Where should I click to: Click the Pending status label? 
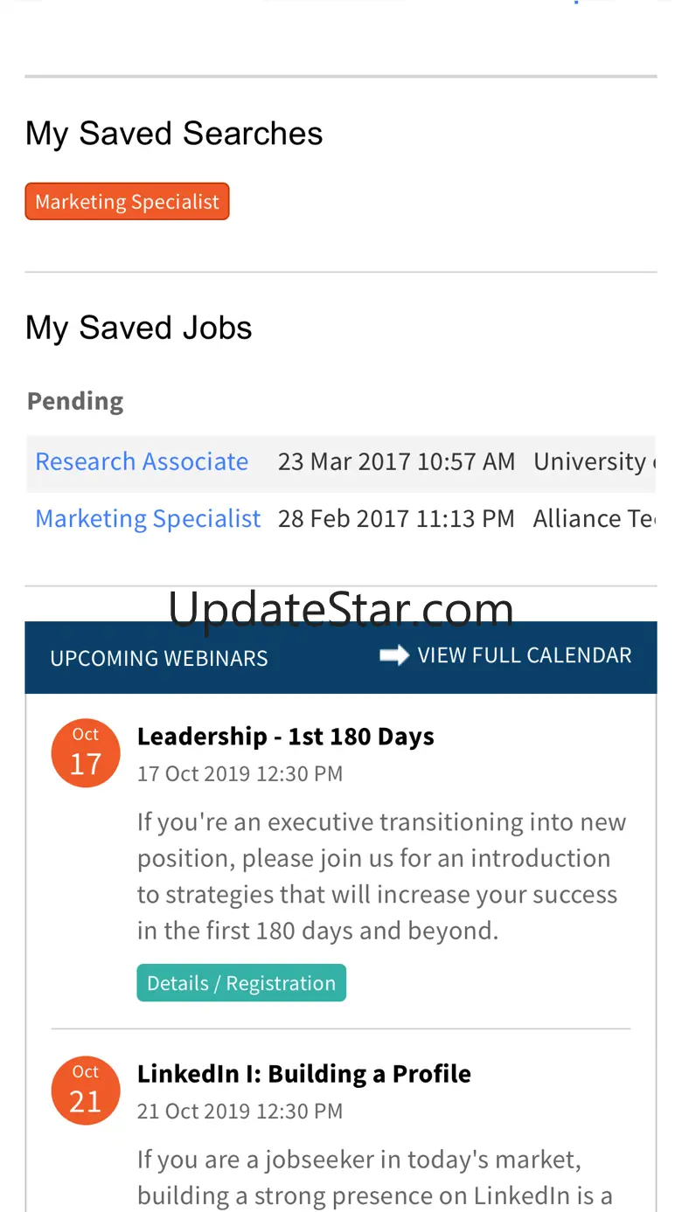coord(75,401)
